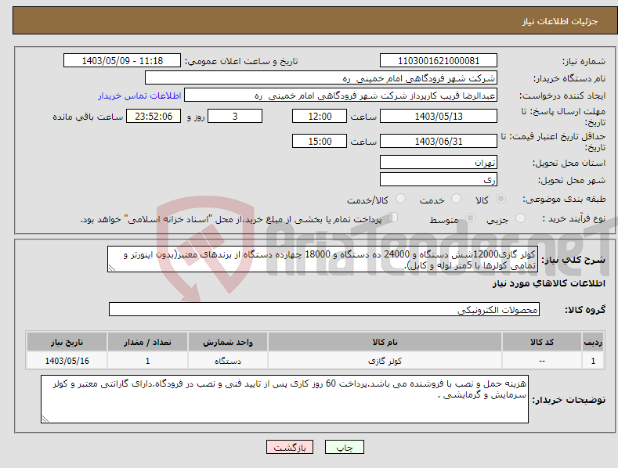This screenshot has height=468, width=618.
Task: Click the تعداد / مقدار column header
Action: [x=147, y=342]
